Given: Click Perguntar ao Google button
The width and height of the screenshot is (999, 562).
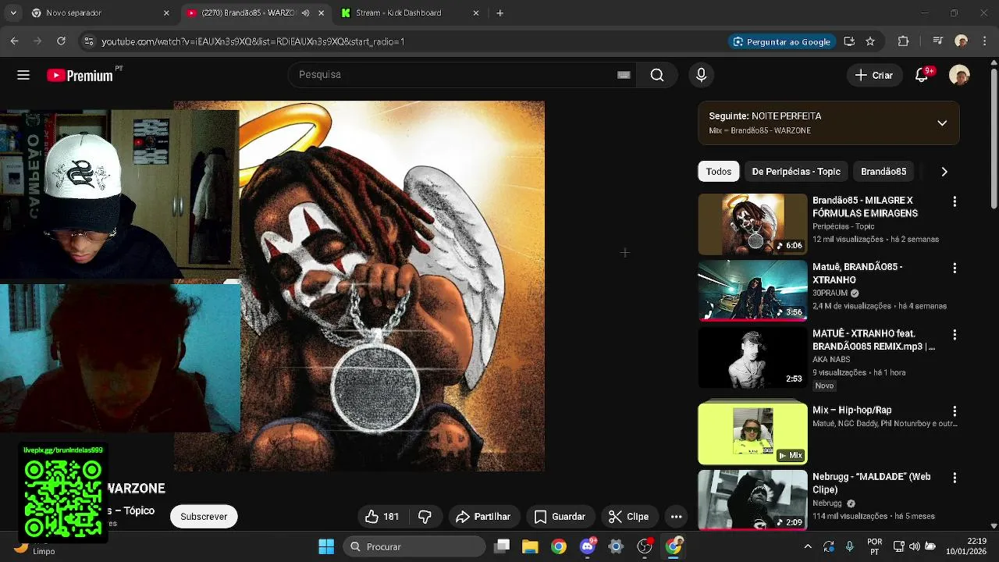Looking at the screenshot, I should [781, 41].
